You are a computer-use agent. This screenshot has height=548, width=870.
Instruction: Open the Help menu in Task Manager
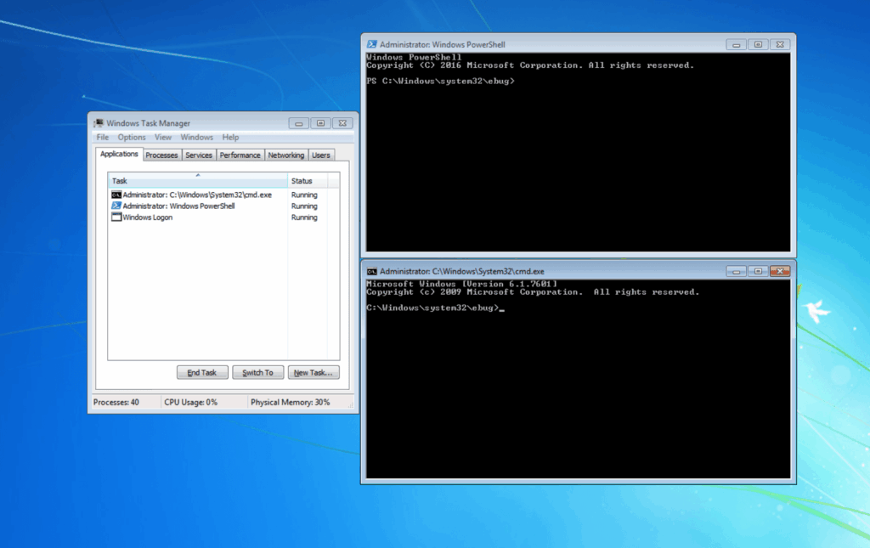(x=231, y=137)
